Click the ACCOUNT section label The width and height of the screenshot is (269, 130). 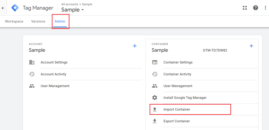point(36,44)
